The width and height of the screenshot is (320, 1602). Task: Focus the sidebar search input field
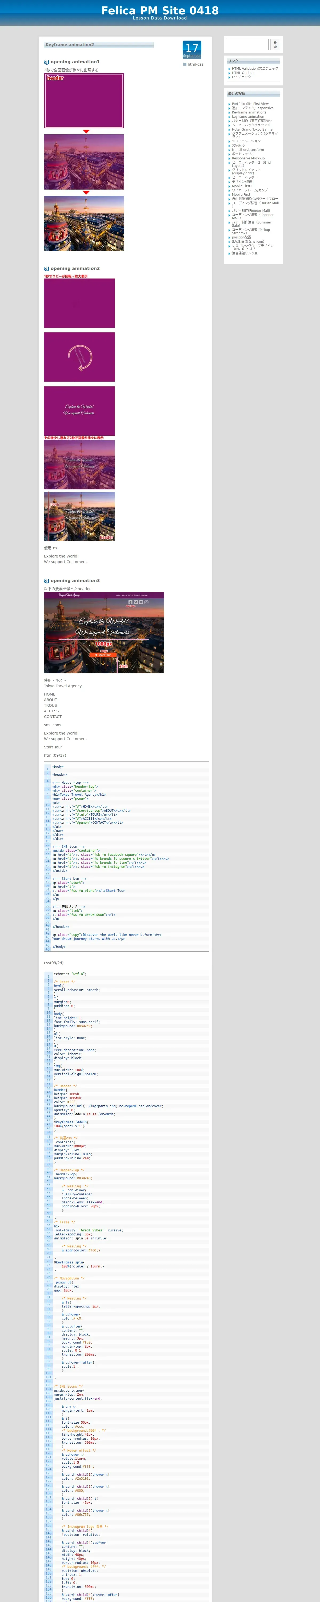[247, 45]
